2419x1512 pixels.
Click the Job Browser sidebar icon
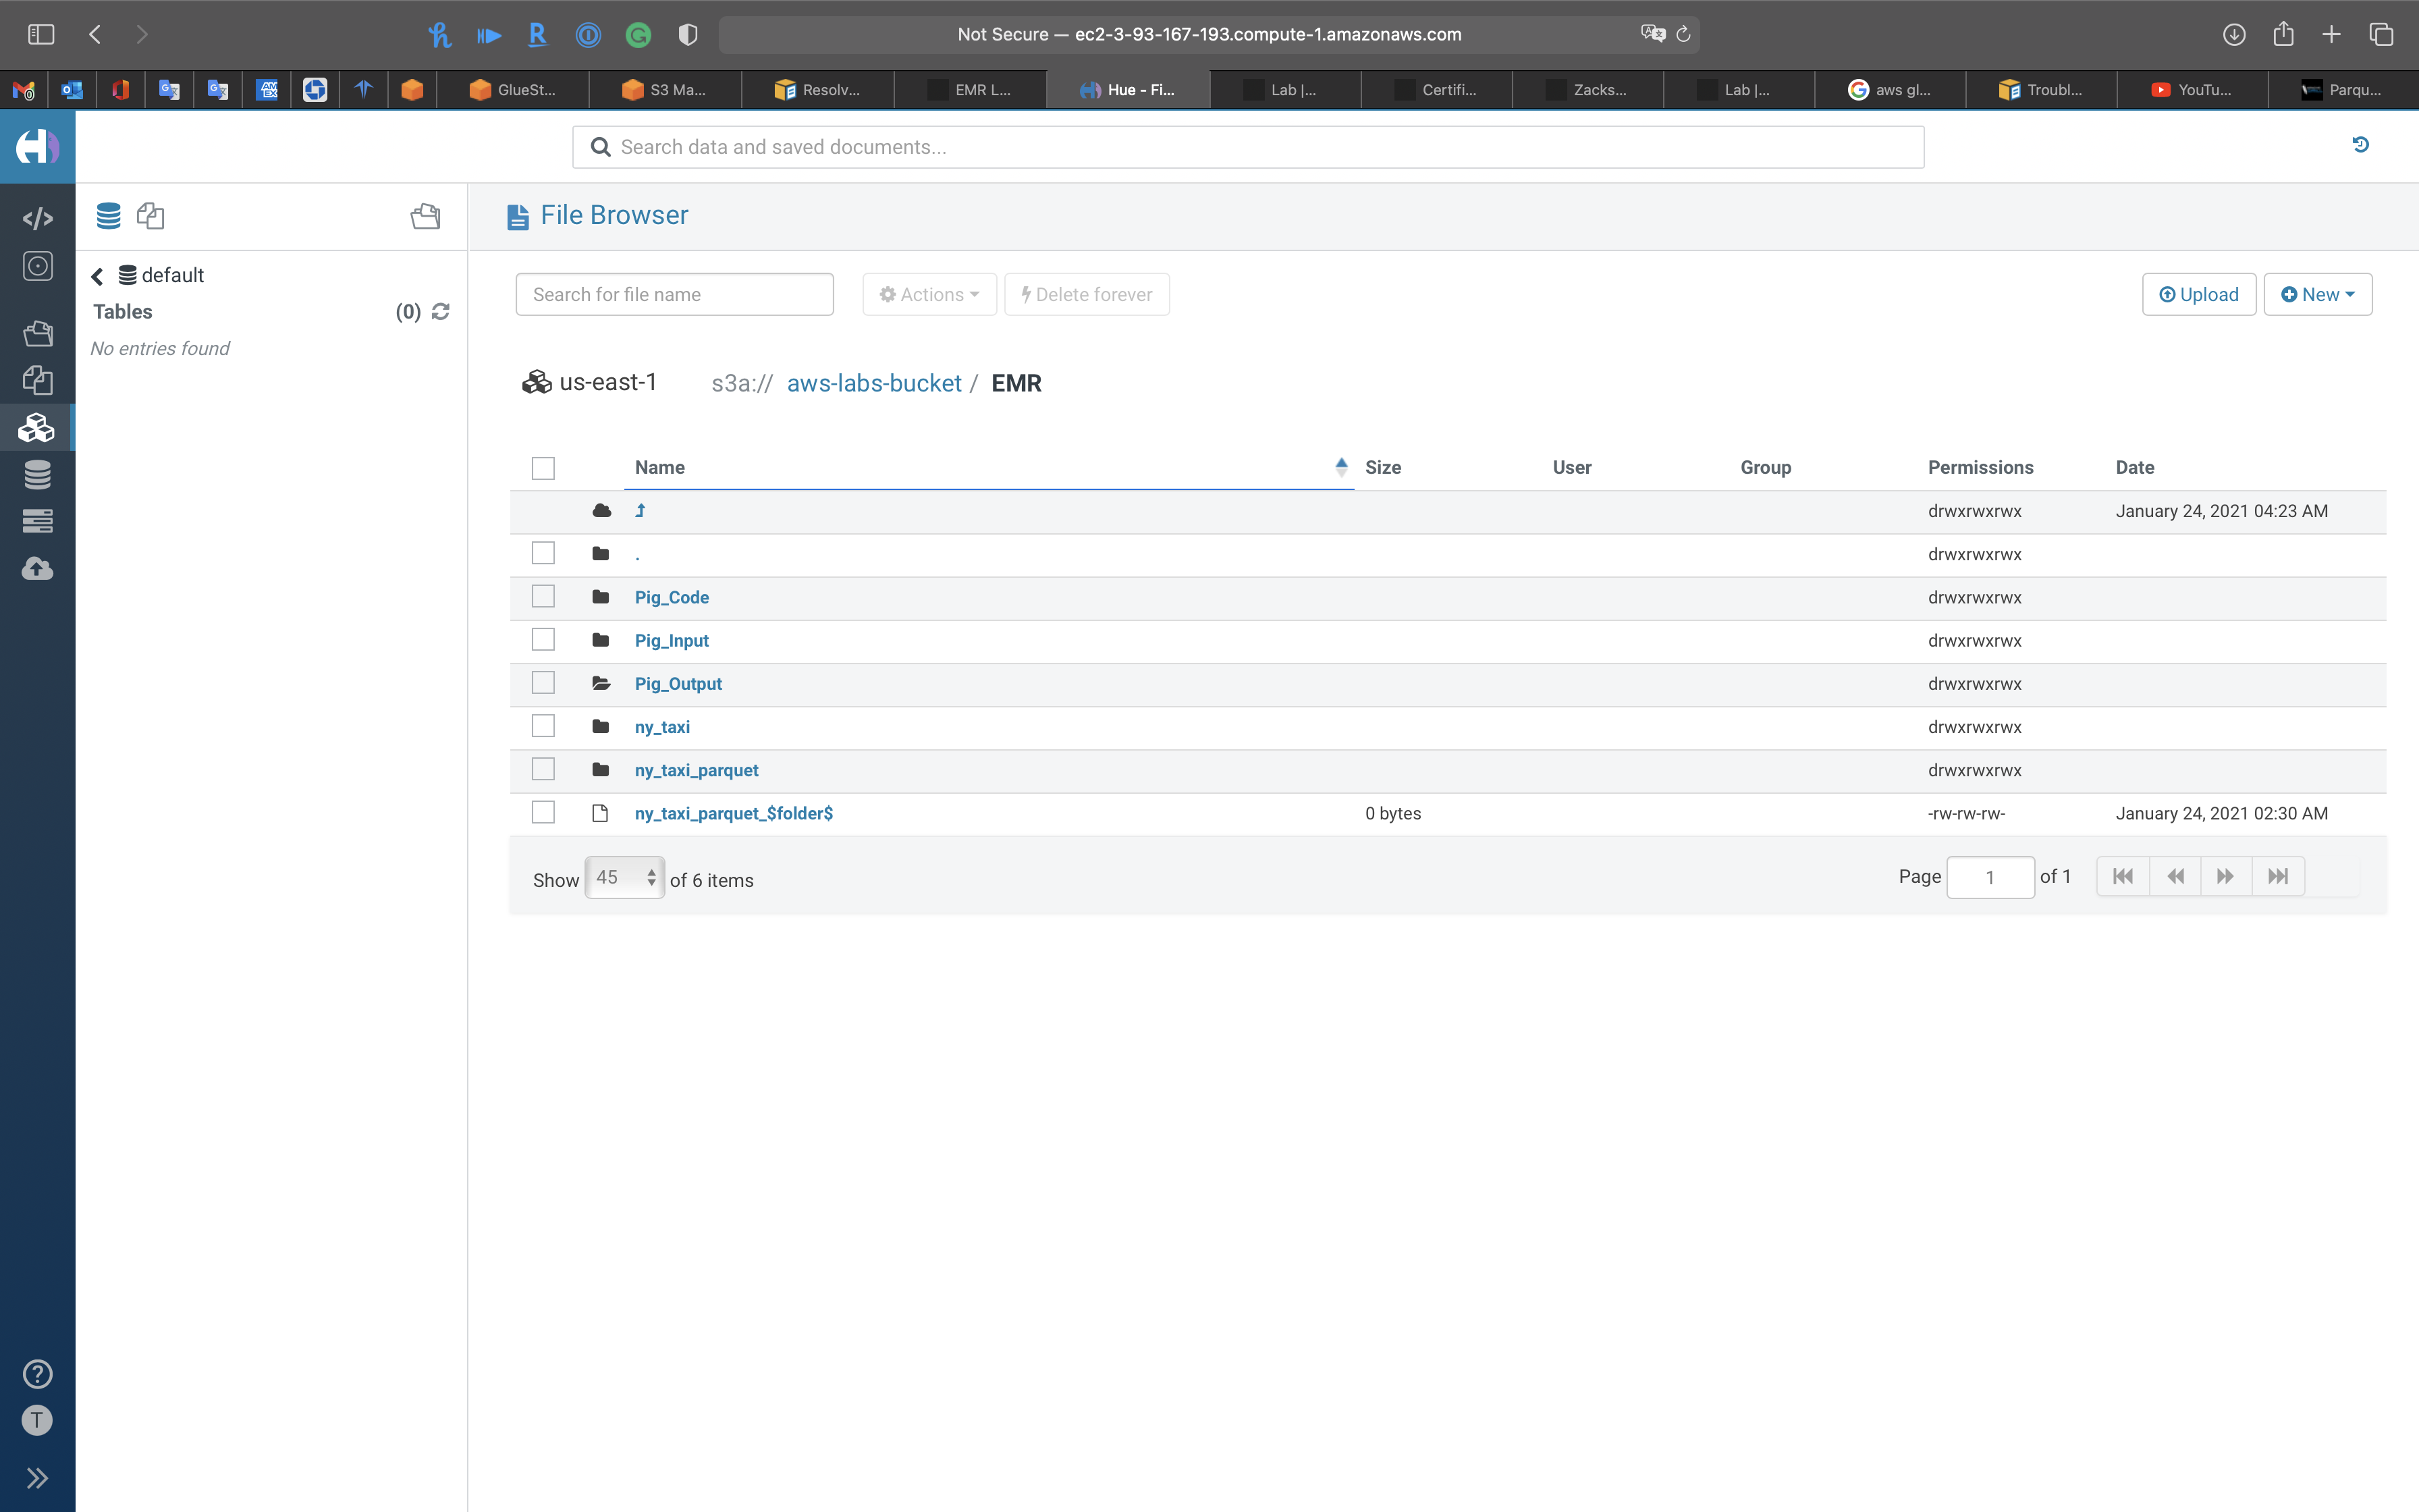click(x=37, y=521)
